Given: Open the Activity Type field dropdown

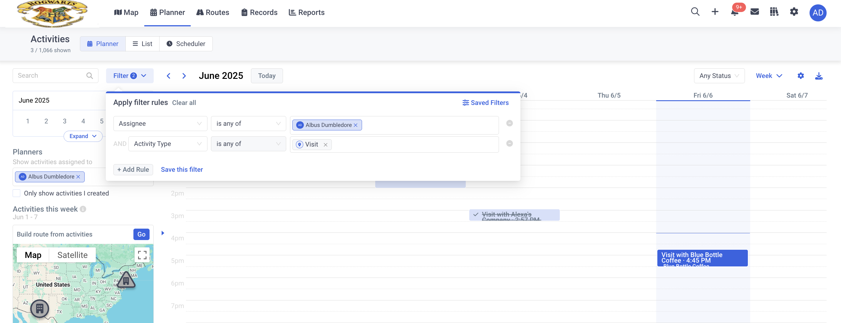Looking at the screenshot, I should [x=168, y=144].
